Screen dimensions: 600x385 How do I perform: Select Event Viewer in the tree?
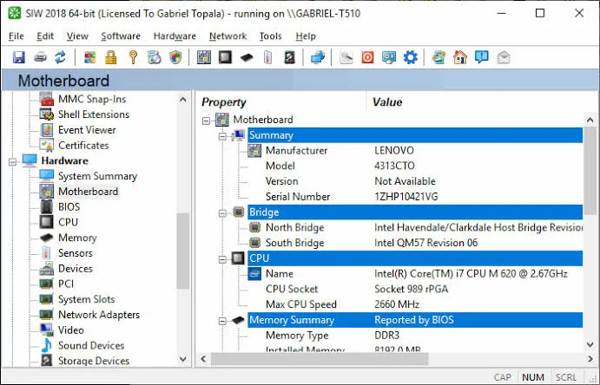pyautogui.click(x=87, y=130)
